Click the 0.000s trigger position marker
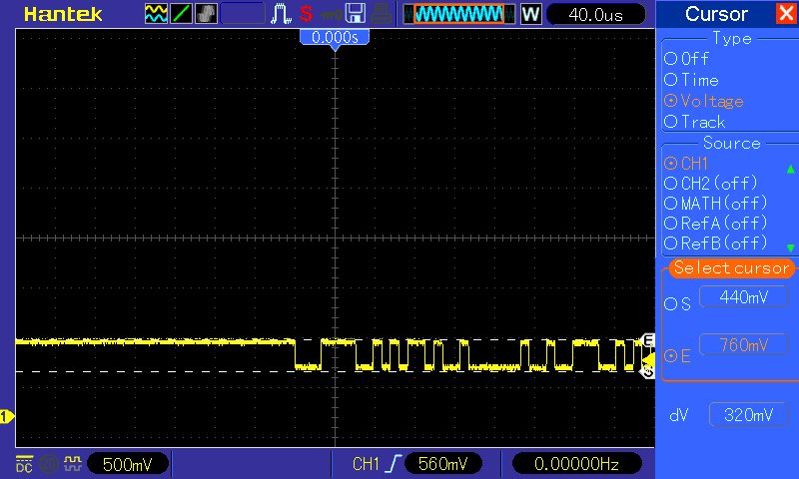799x479 pixels. (x=335, y=38)
